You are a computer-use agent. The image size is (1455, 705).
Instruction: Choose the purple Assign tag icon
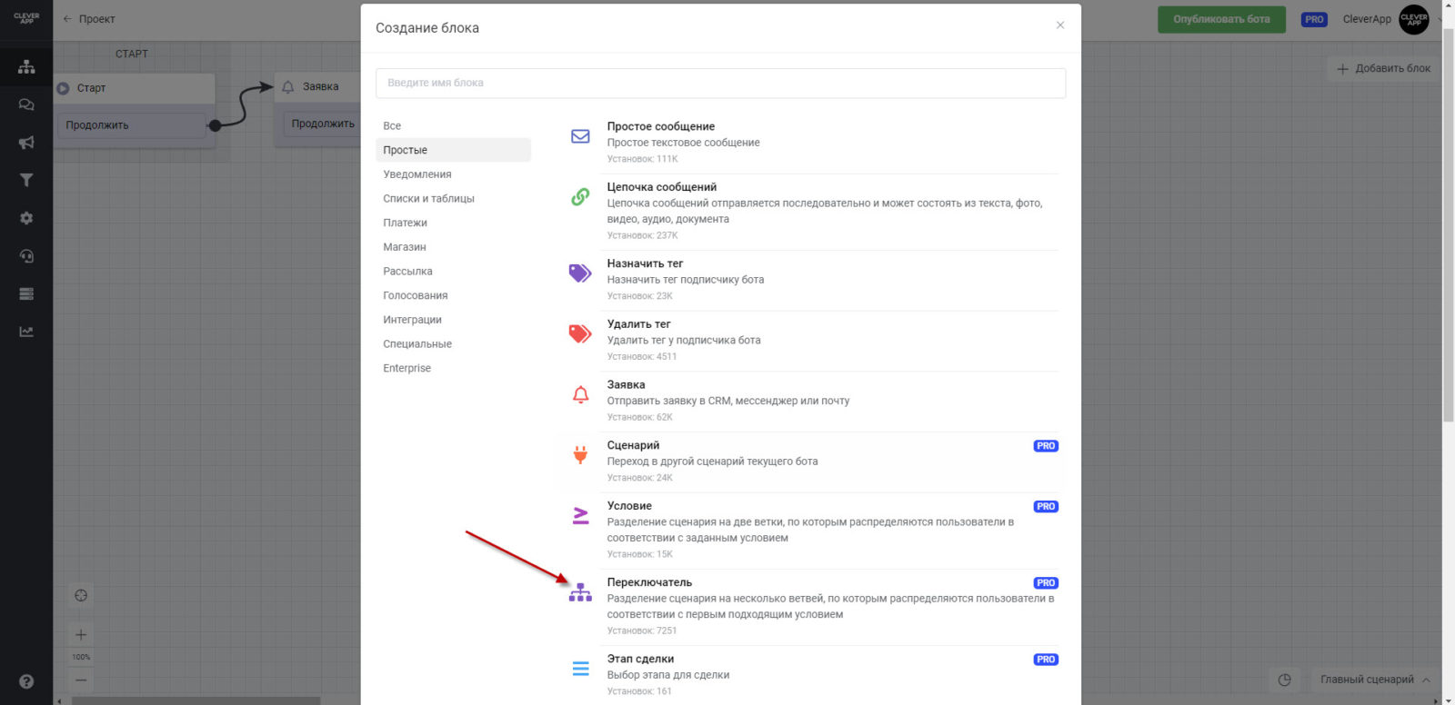coord(580,273)
